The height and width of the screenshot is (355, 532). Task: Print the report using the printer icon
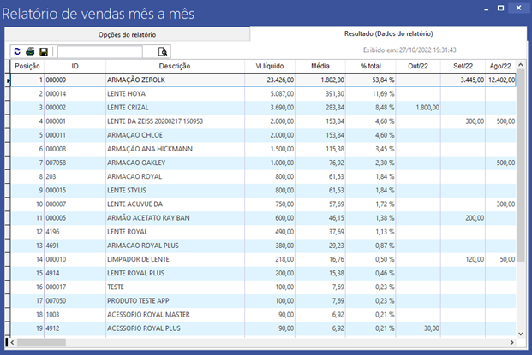30,51
